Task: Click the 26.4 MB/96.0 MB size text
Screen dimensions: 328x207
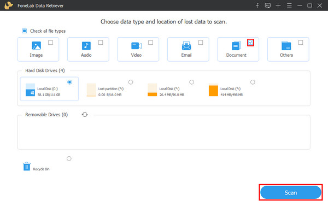Action: tap(172, 94)
